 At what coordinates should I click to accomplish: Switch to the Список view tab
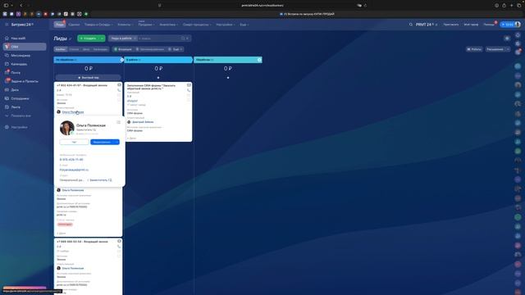pyautogui.click(x=74, y=49)
